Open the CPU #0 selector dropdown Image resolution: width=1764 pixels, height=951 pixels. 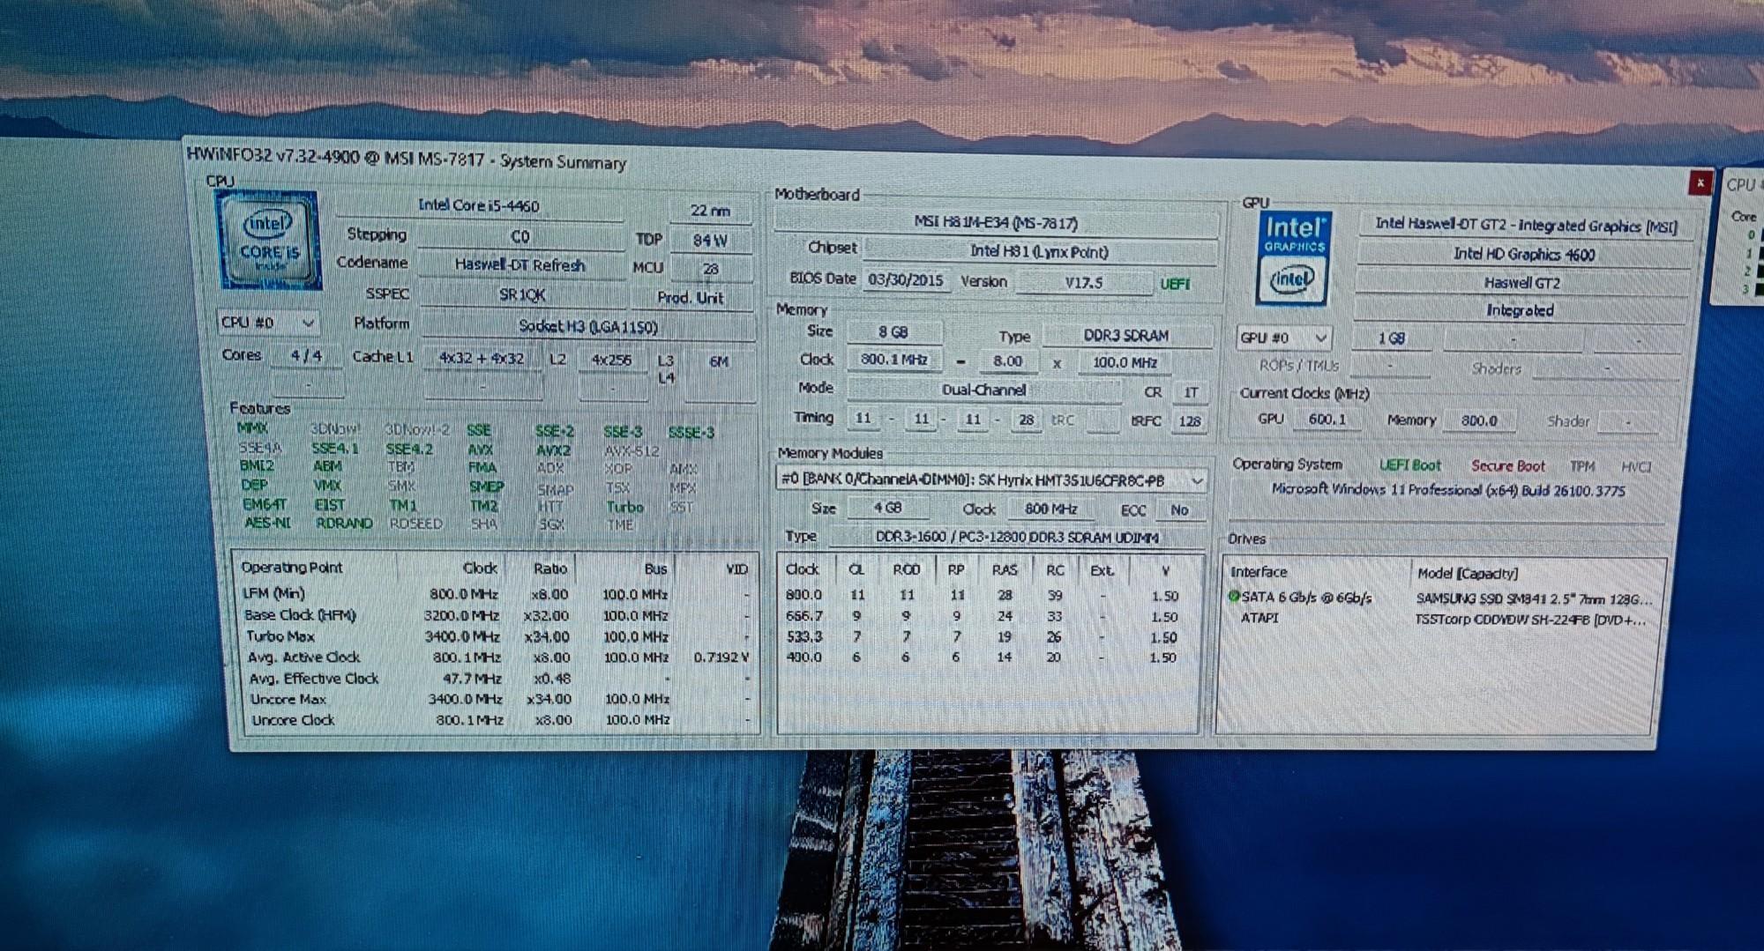pyautogui.click(x=267, y=323)
